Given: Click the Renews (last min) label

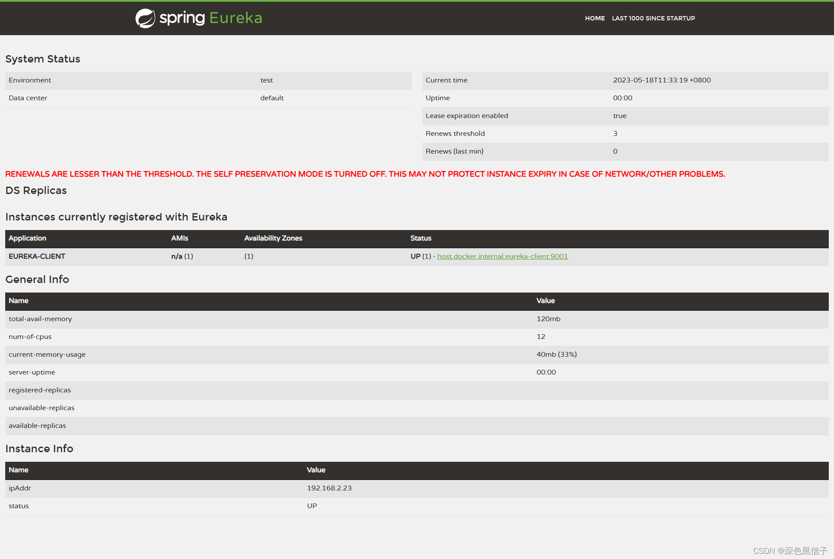Looking at the screenshot, I should point(454,151).
